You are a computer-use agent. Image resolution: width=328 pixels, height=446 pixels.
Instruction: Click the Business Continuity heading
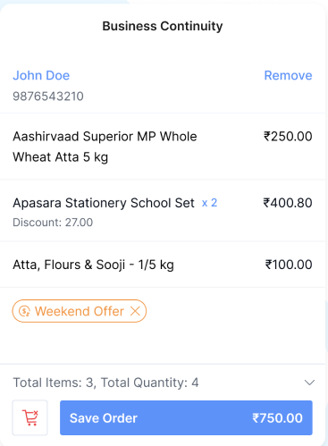tap(163, 26)
